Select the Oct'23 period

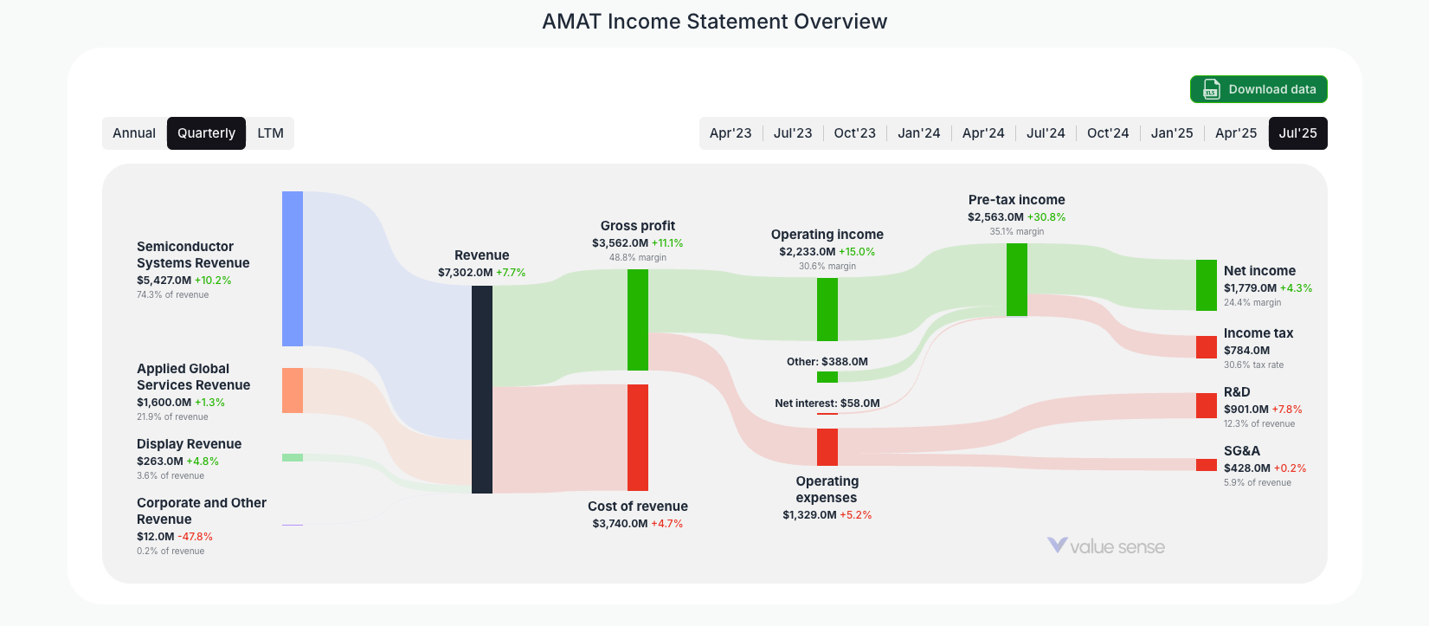click(x=855, y=133)
